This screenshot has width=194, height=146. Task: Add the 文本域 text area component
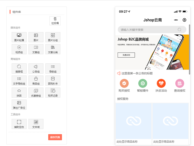(36, 124)
